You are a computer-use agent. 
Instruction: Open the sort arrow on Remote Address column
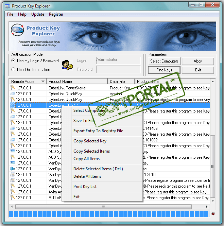click(x=43, y=82)
